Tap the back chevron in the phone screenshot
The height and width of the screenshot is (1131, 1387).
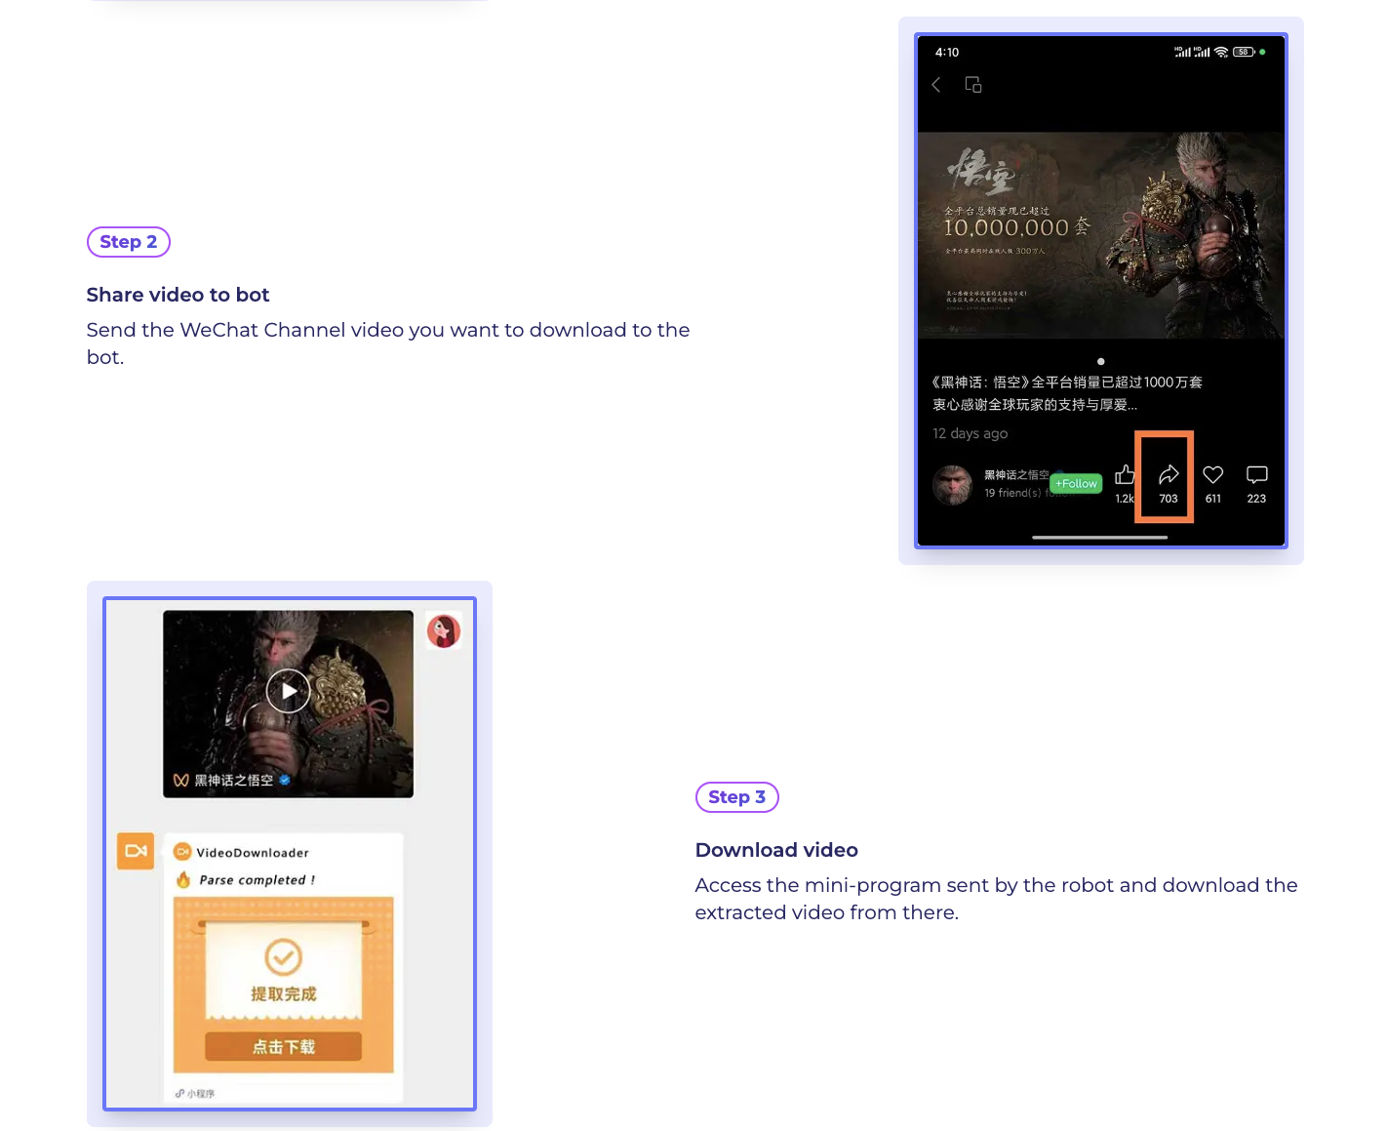pyautogui.click(x=936, y=85)
